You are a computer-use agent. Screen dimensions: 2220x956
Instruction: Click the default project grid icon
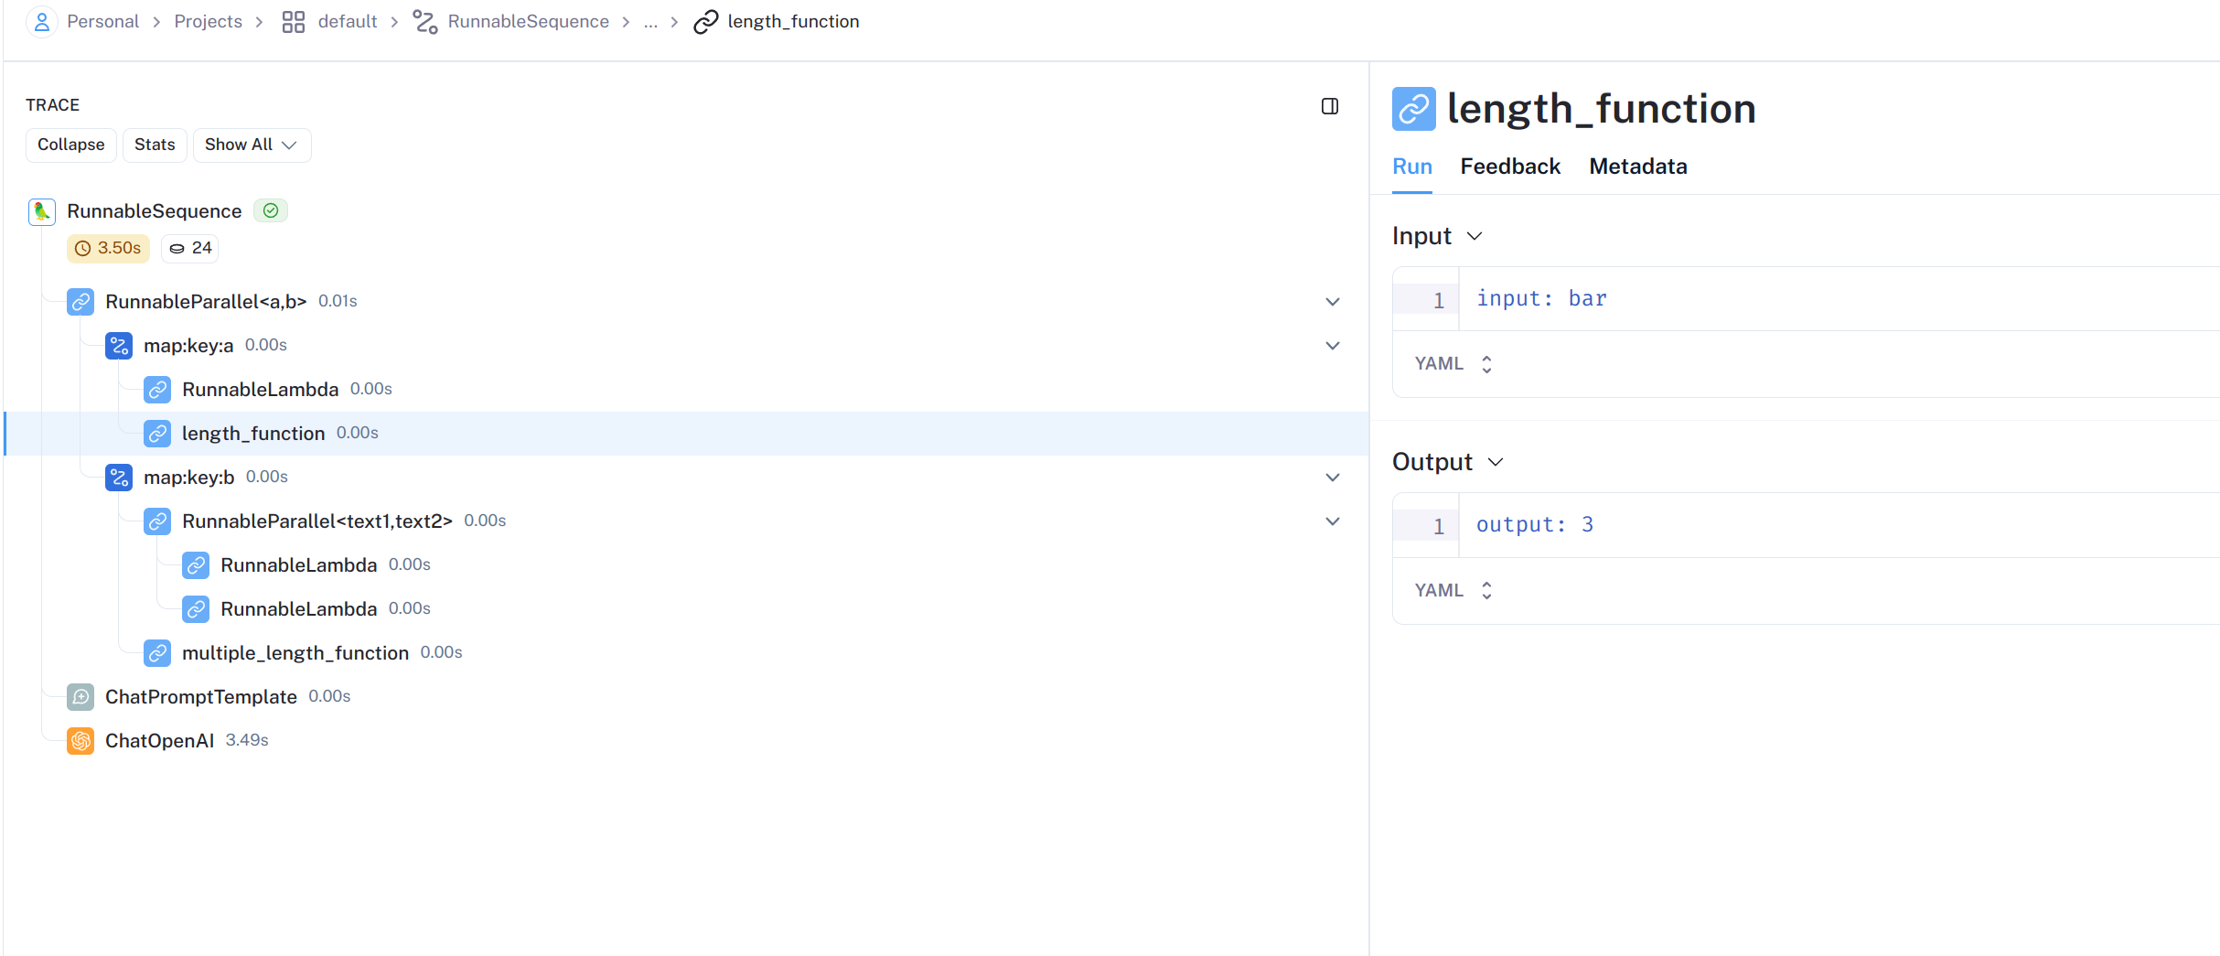coord(293,22)
